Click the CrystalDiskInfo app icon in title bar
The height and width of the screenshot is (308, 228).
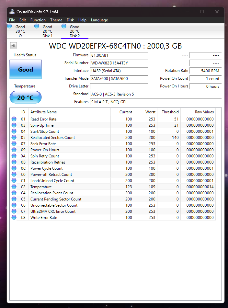click(12, 12)
